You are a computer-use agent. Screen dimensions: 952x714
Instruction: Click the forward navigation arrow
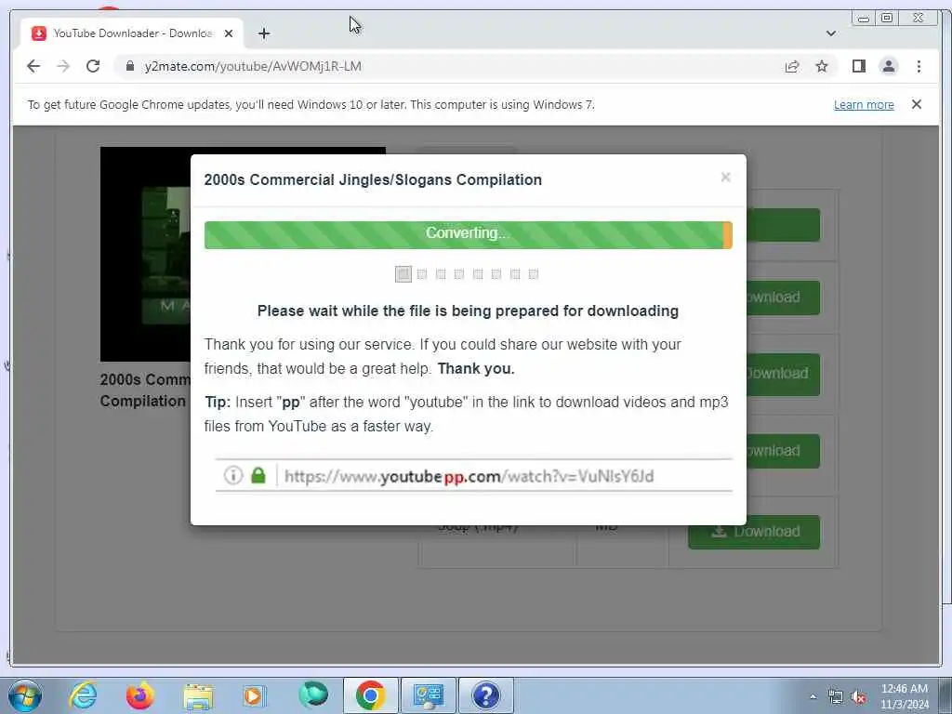[x=63, y=66]
